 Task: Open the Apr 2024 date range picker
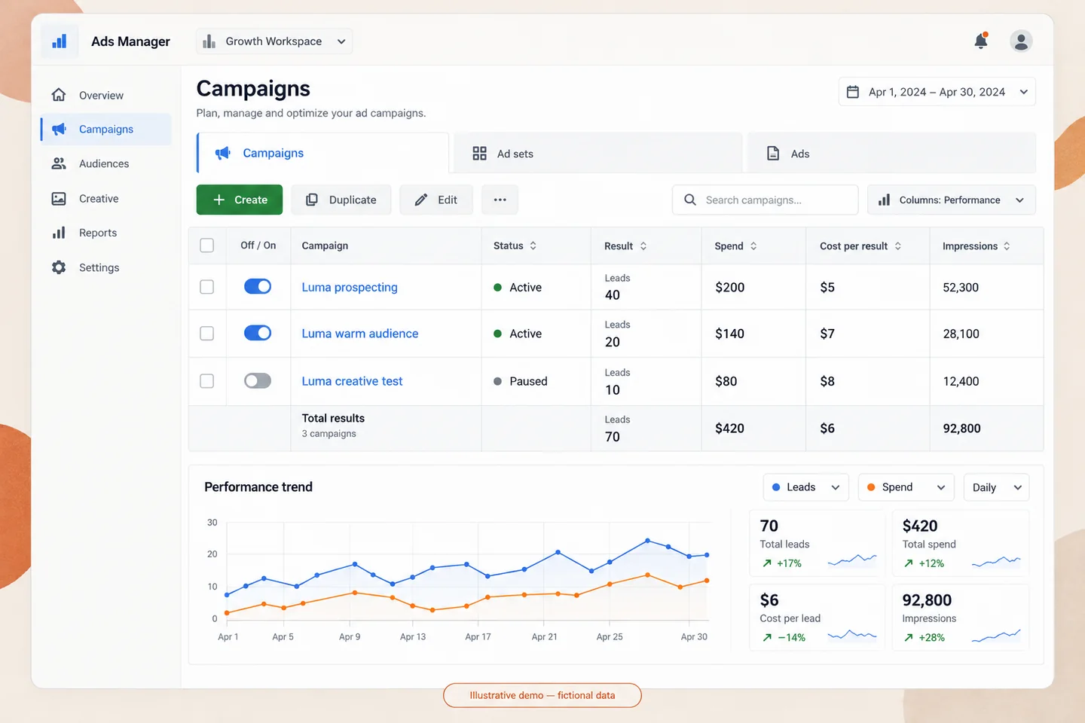pyautogui.click(x=937, y=92)
